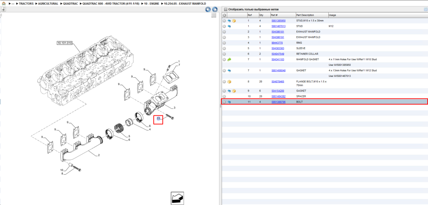Screen dimensions: 428x205
Task: Click the pin panel icon above the diagram
Action: click(3, 9)
